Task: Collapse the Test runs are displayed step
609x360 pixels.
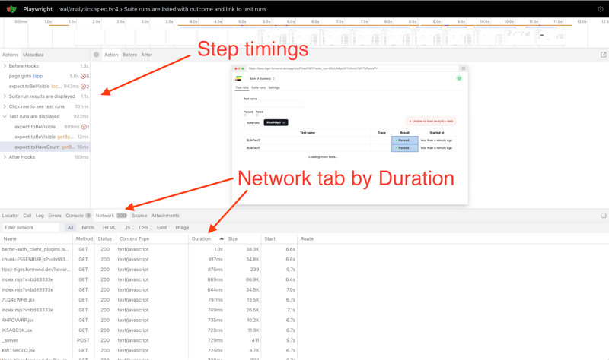Action: coord(5,117)
